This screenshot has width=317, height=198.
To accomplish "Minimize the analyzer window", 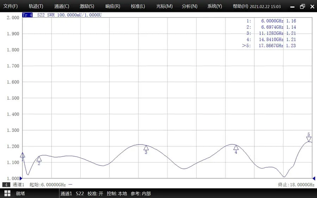I will point(292,7).
